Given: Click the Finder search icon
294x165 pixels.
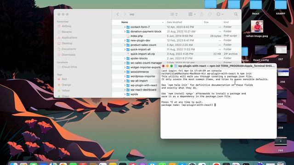Looking at the screenshot, I should [236, 14].
